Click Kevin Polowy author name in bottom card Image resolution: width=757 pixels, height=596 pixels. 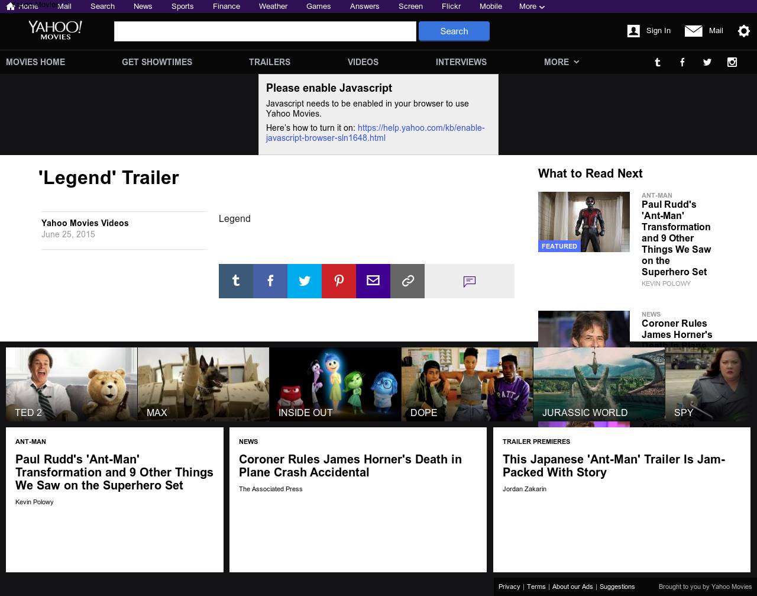click(x=34, y=502)
